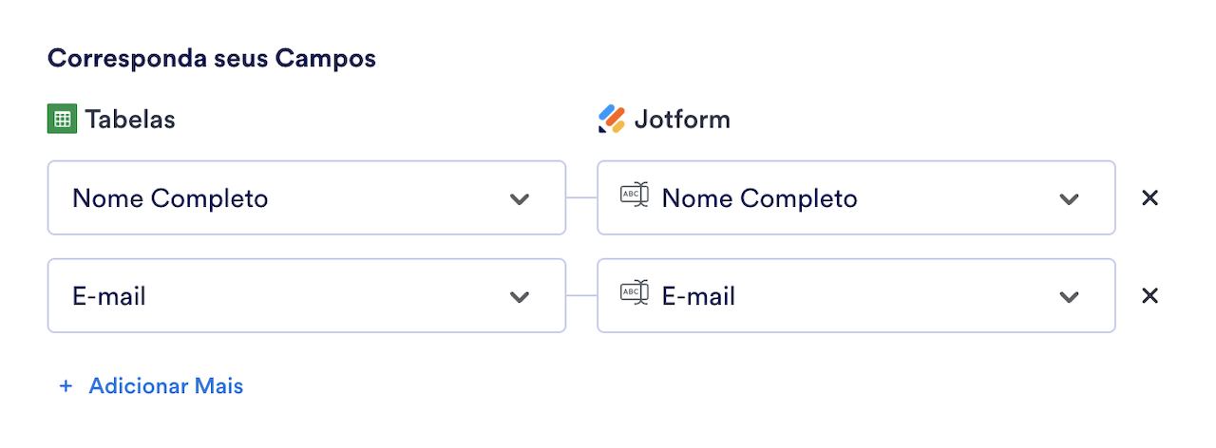Click the connector line between E-mail fields
Viewport: 1216px width, 448px height.
tap(581, 295)
